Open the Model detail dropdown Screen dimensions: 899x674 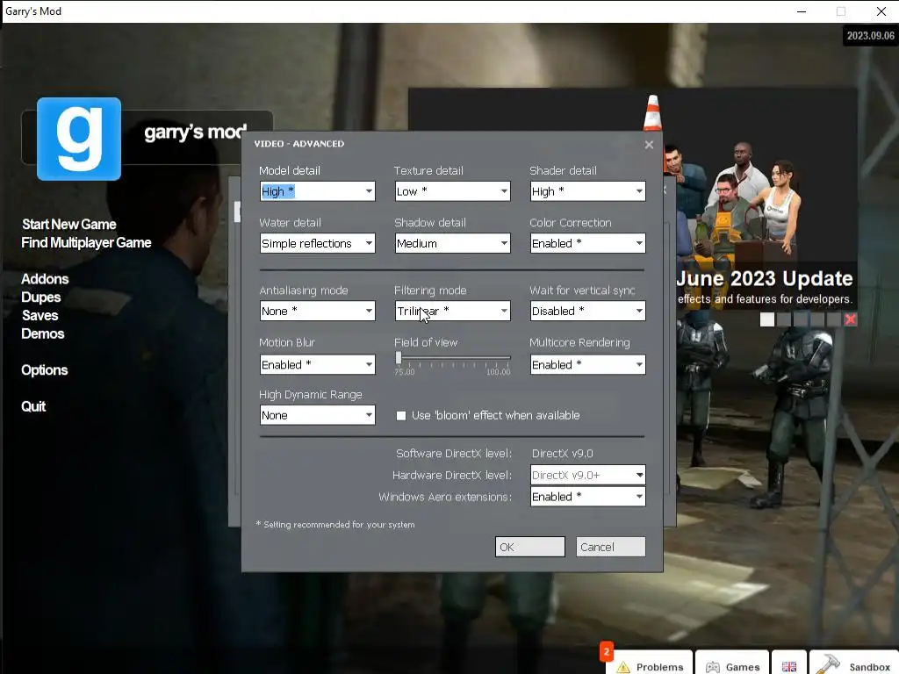click(318, 191)
